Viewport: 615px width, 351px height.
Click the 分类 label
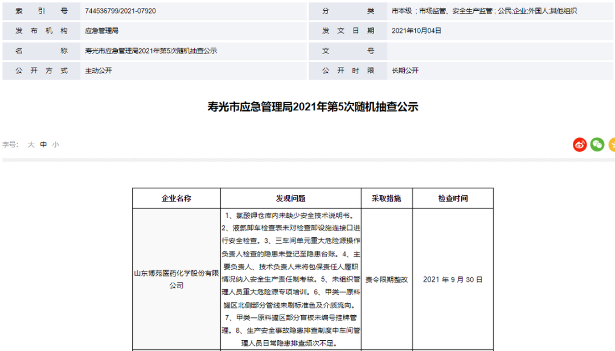348,11
